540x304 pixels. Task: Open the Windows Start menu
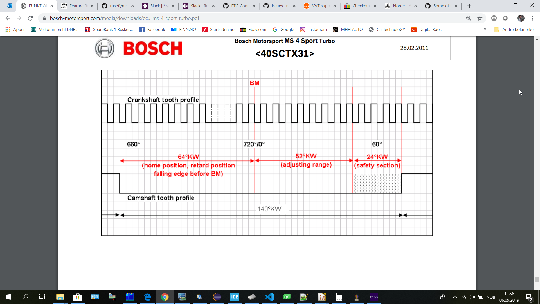(8, 297)
